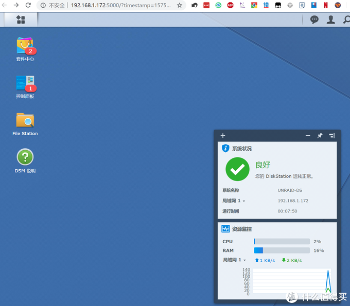
Task: Click the CPU usage bar
Action: coord(282,241)
